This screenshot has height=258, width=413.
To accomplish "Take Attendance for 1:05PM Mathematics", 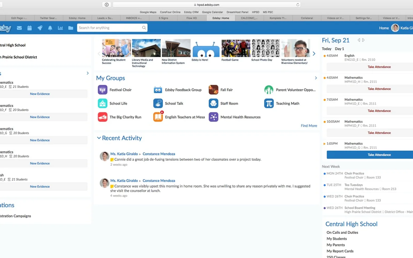I will click(370, 155).
